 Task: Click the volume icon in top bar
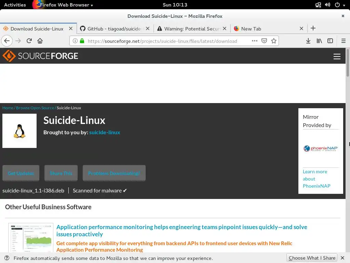[x=327, y=5]
